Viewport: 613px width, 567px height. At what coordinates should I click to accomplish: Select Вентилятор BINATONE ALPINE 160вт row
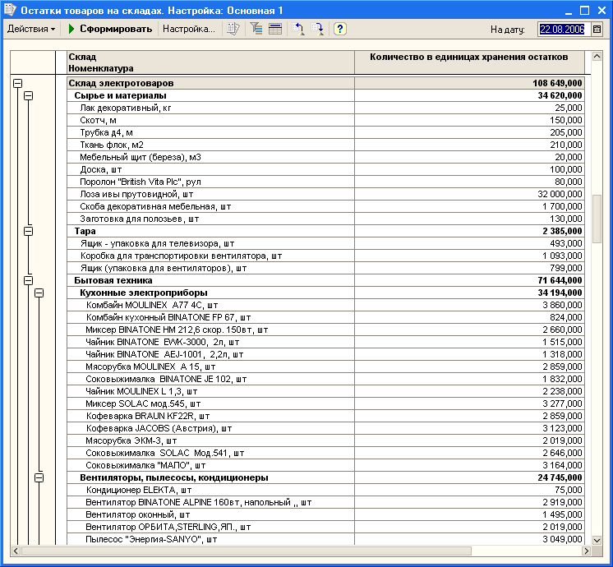326,502
